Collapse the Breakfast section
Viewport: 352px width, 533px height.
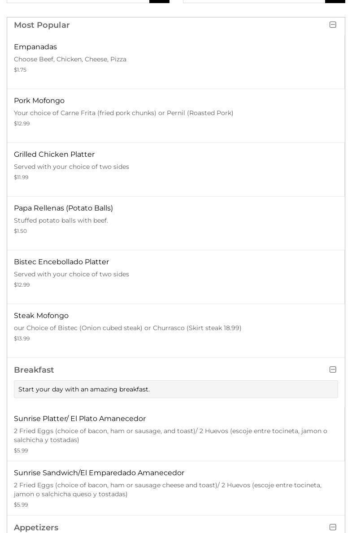[x=333, y=370]
